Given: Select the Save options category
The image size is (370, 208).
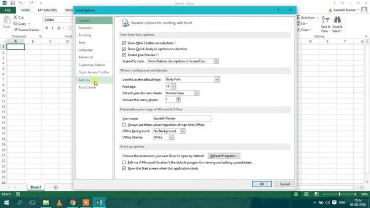Looking at the screenshot, I should [x=82, y=42].
